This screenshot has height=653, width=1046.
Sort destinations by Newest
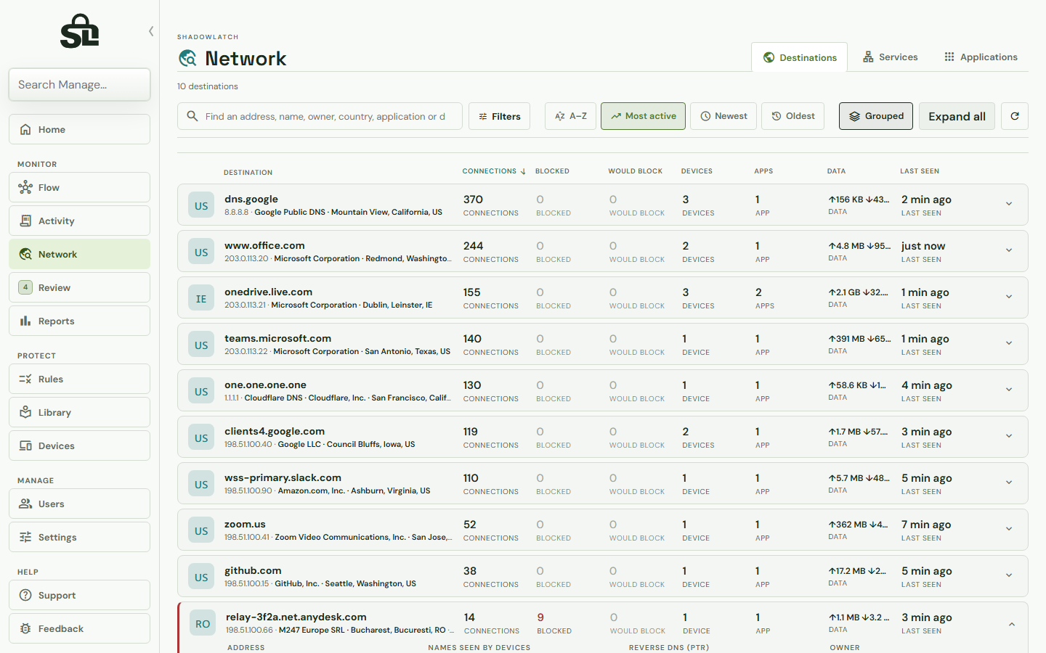pyautogui.click(x=723, y=116)
